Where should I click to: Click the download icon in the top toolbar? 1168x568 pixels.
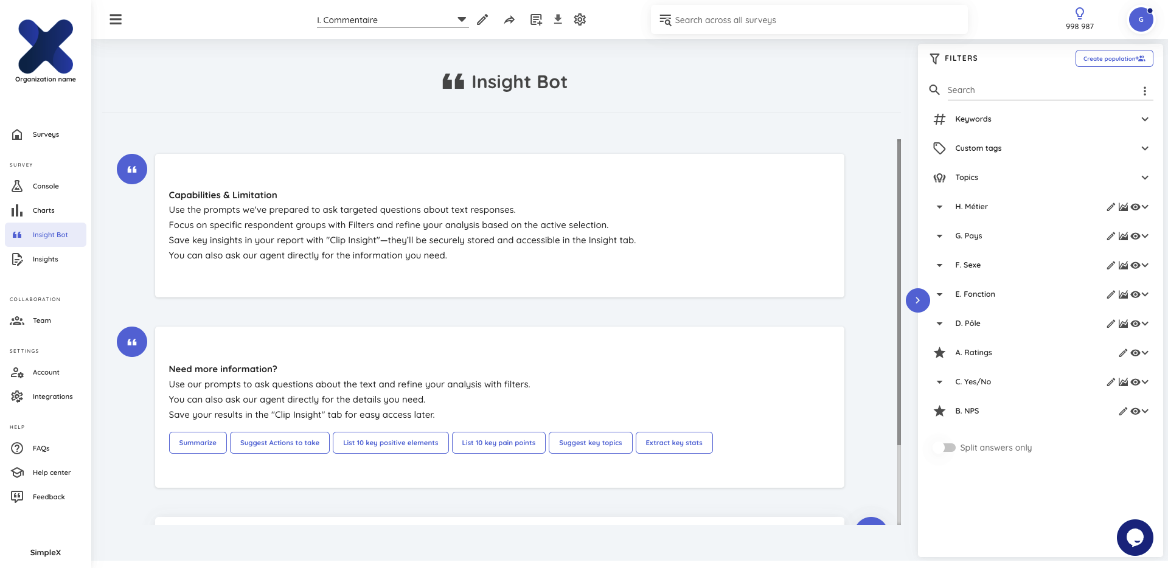coord(557,19)
